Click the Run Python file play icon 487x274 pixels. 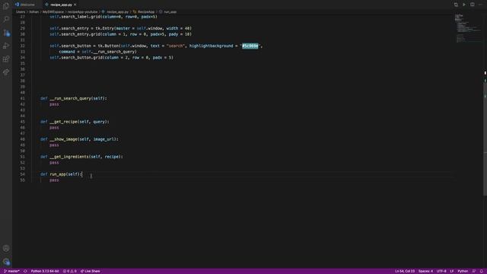464,5
